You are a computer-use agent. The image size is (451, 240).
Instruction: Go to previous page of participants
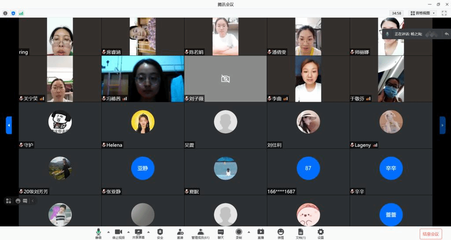[x=8, y=125]
